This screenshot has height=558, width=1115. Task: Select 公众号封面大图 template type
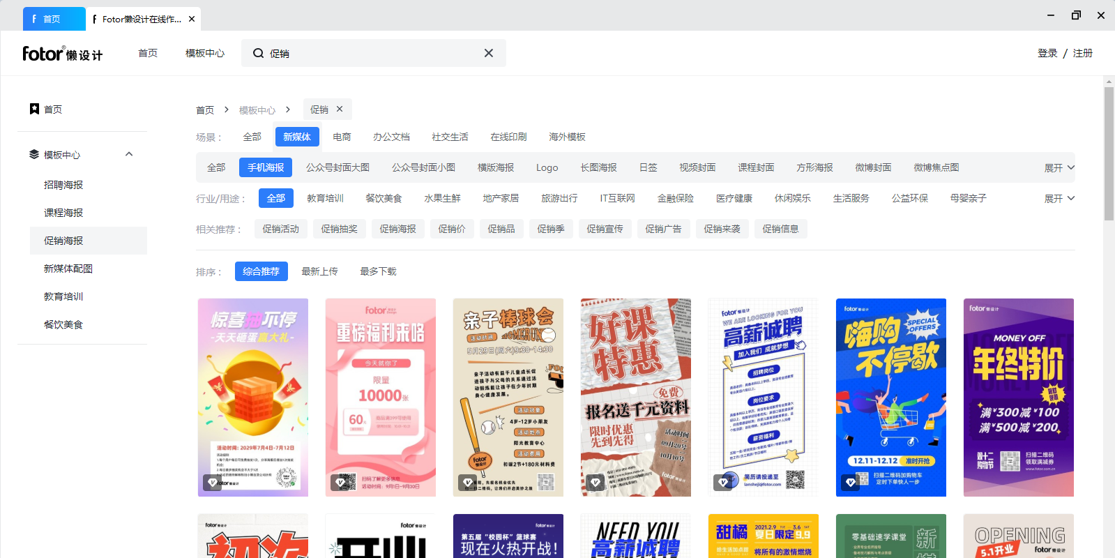pos(337,167)
